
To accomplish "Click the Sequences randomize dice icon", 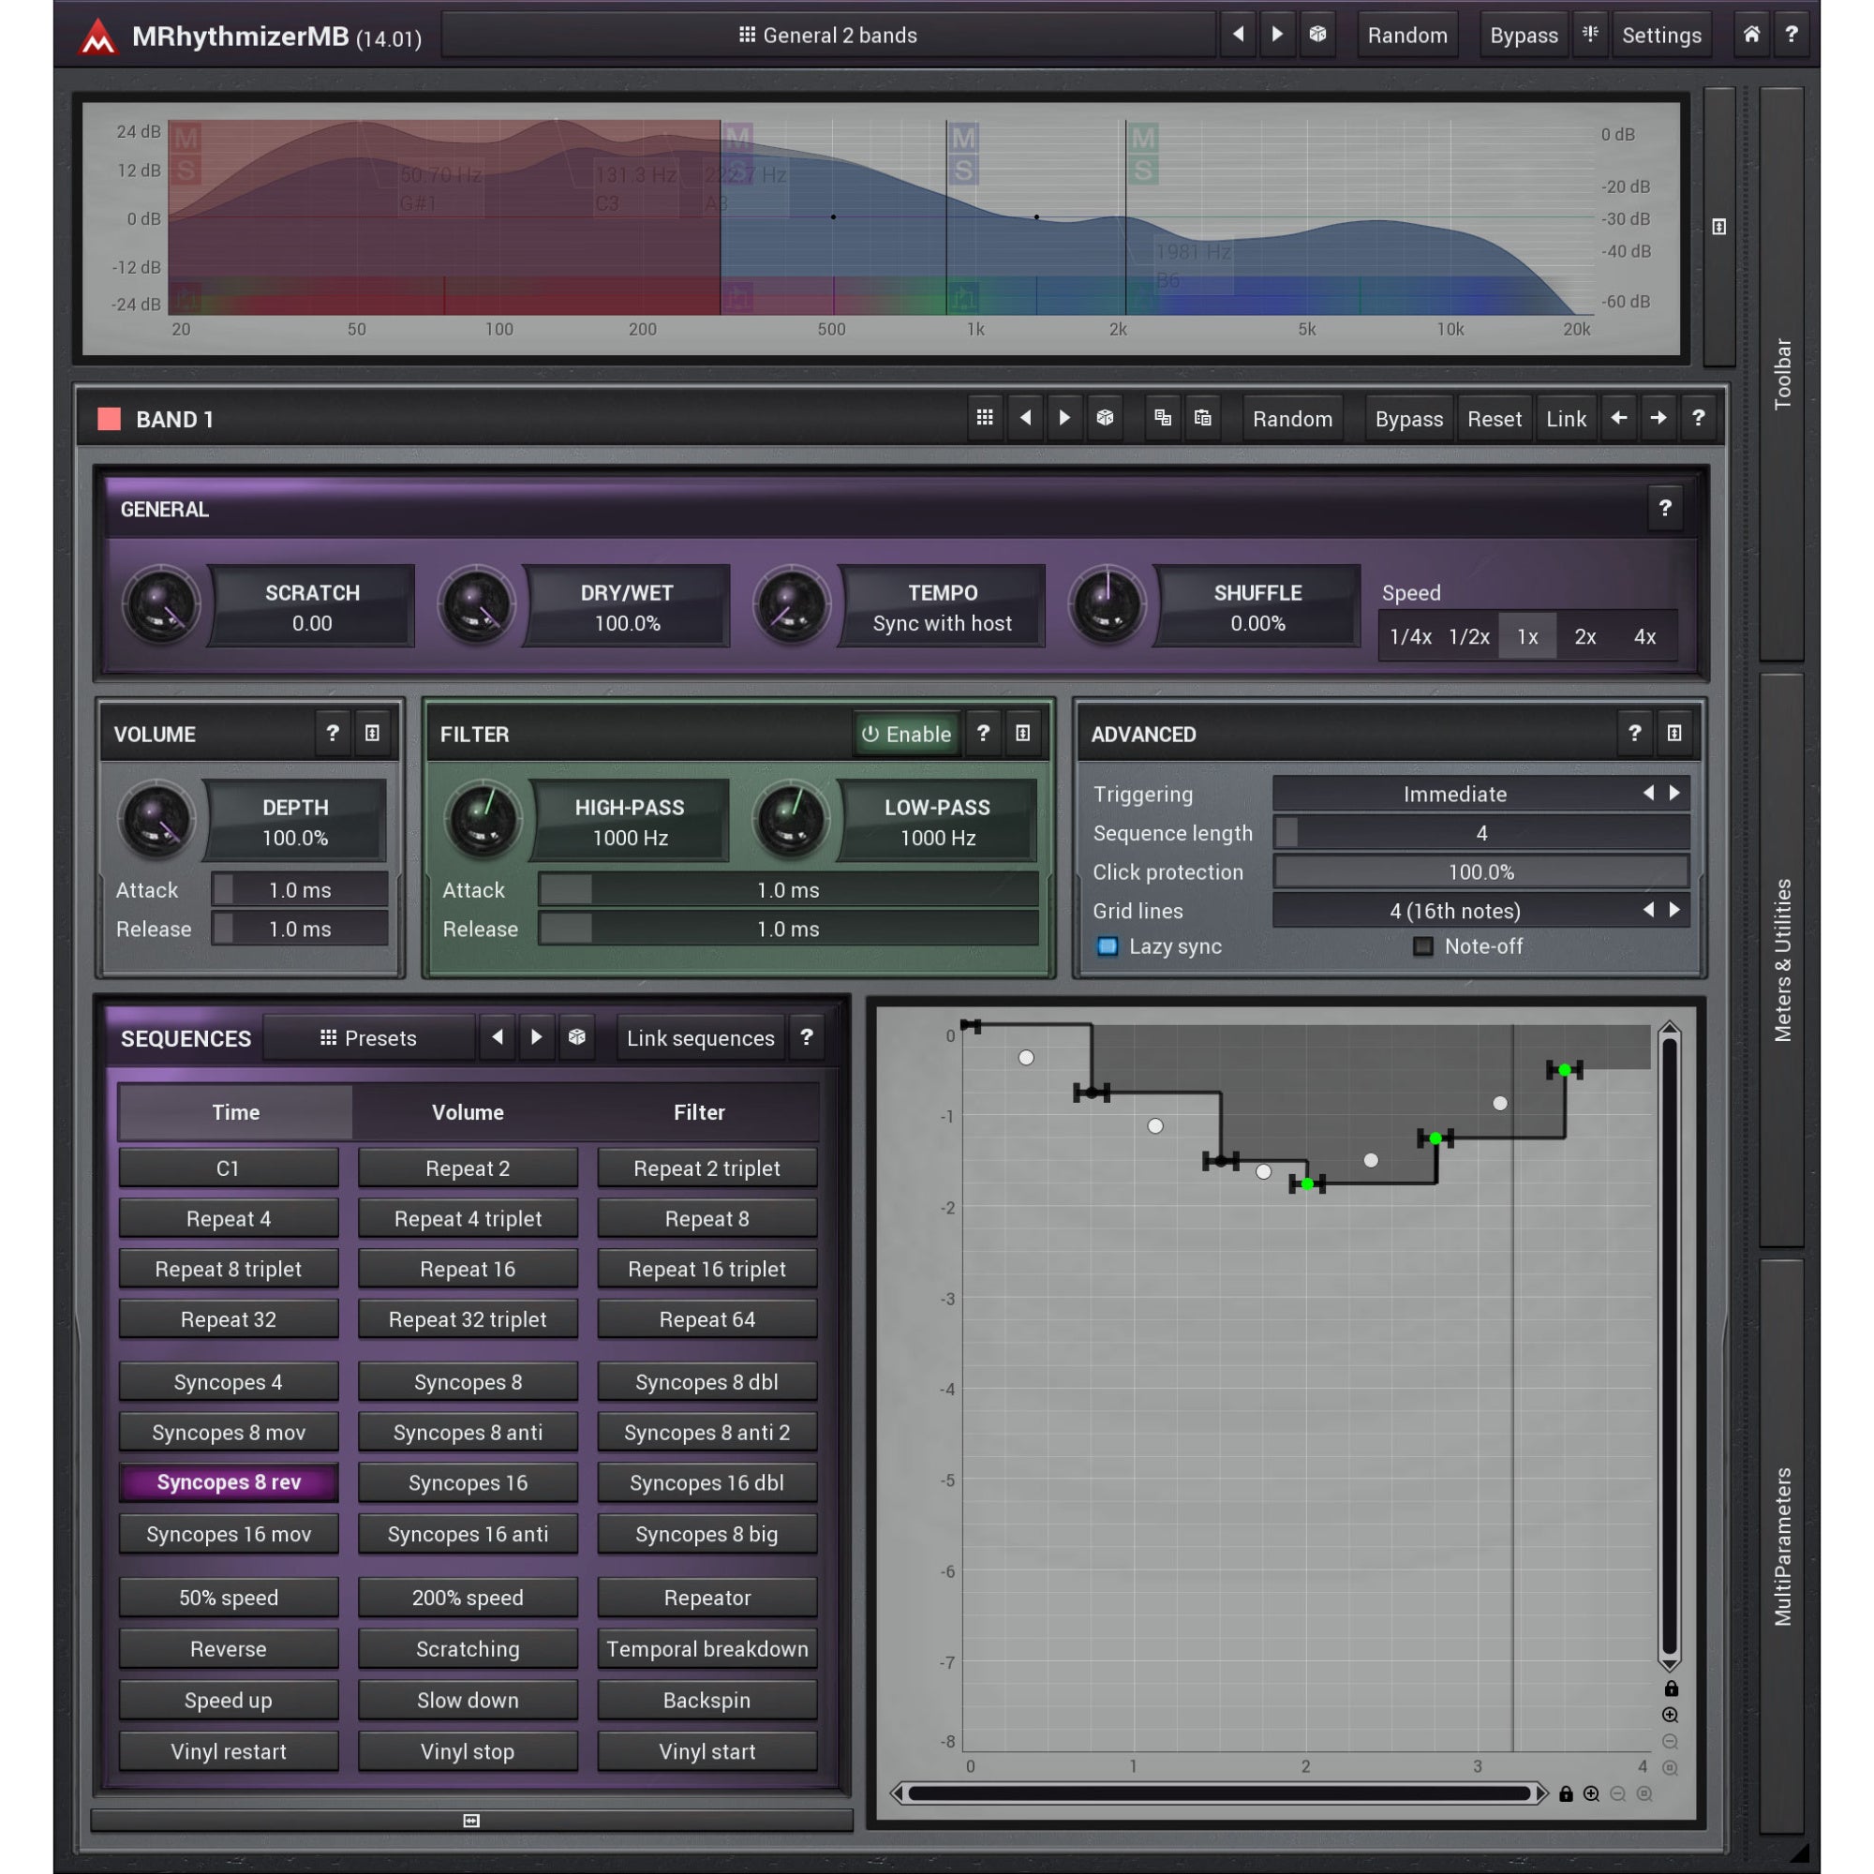I will point(577,1037).
